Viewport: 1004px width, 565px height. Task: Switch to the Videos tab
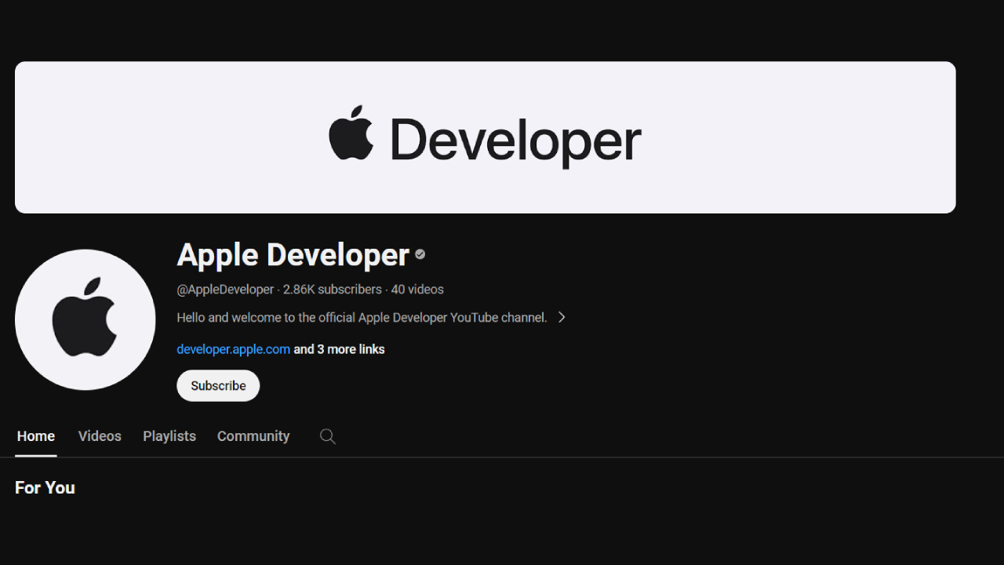(100, 436)
